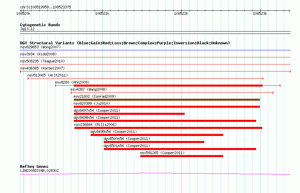Image resolution: width=300 pixels, height=193 pixels.
Task: Select the red bar under nsv591265
Action: tap(182, 156)
